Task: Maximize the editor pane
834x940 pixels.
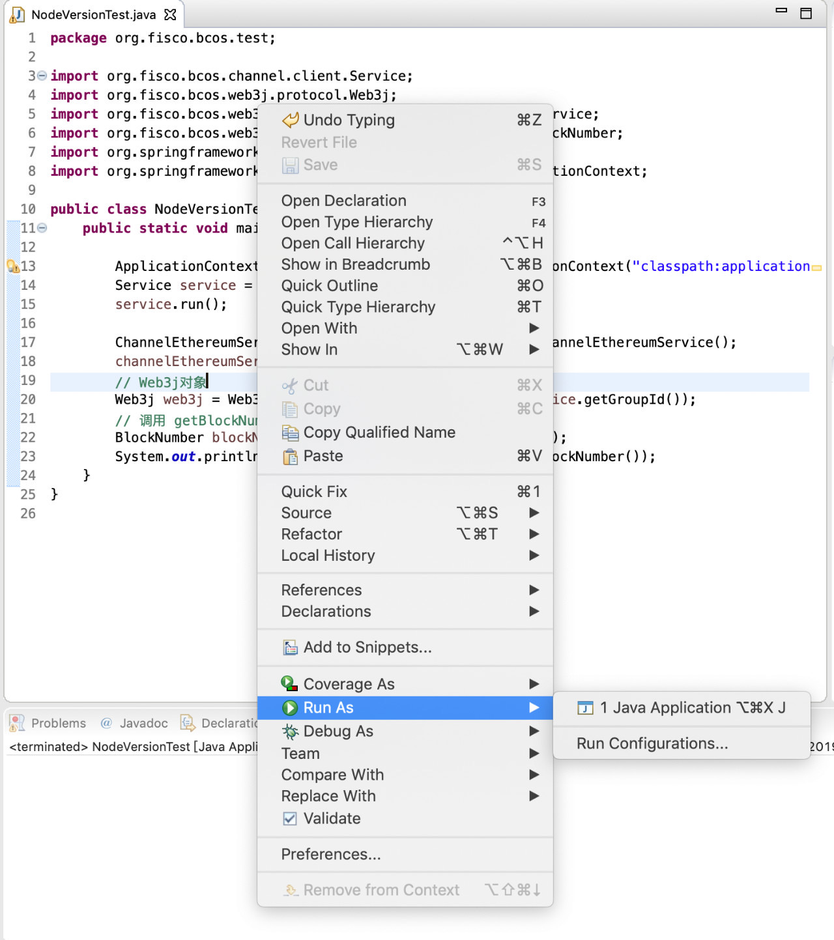Action: (x=806, y=13)
